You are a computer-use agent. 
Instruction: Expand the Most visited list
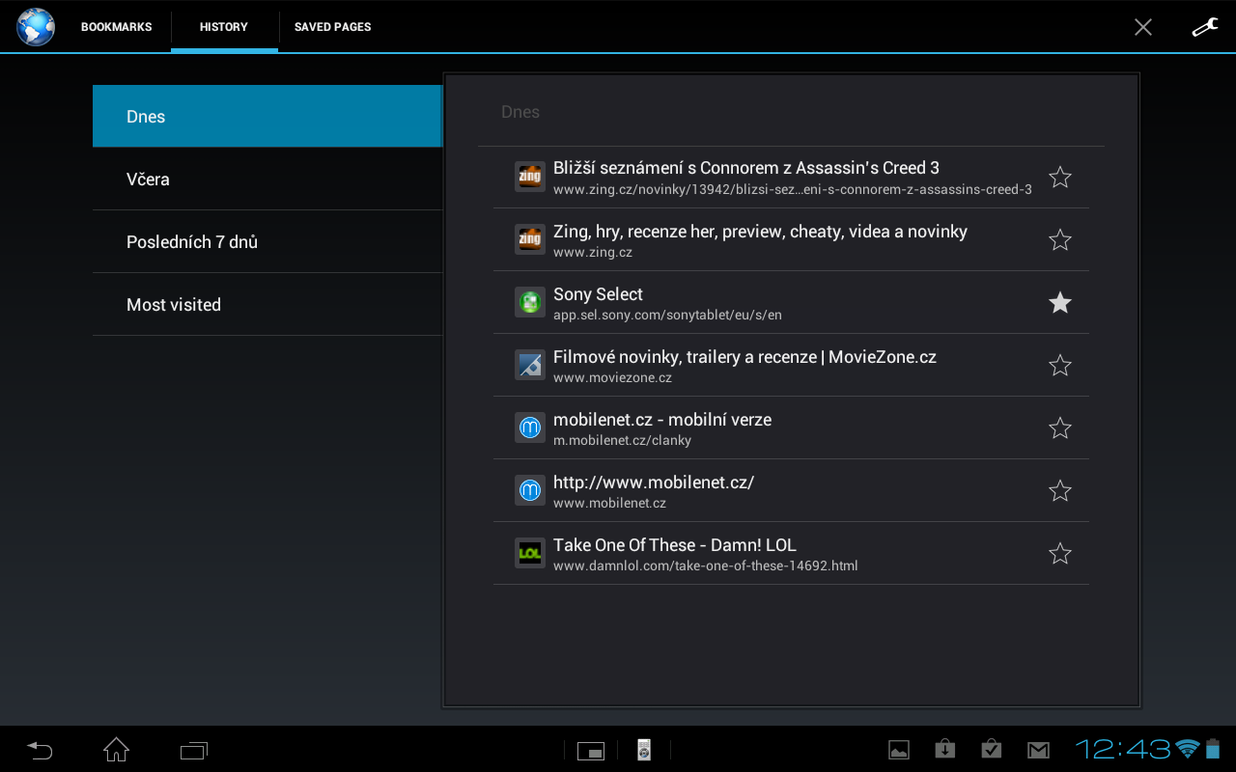pos(267,304)
